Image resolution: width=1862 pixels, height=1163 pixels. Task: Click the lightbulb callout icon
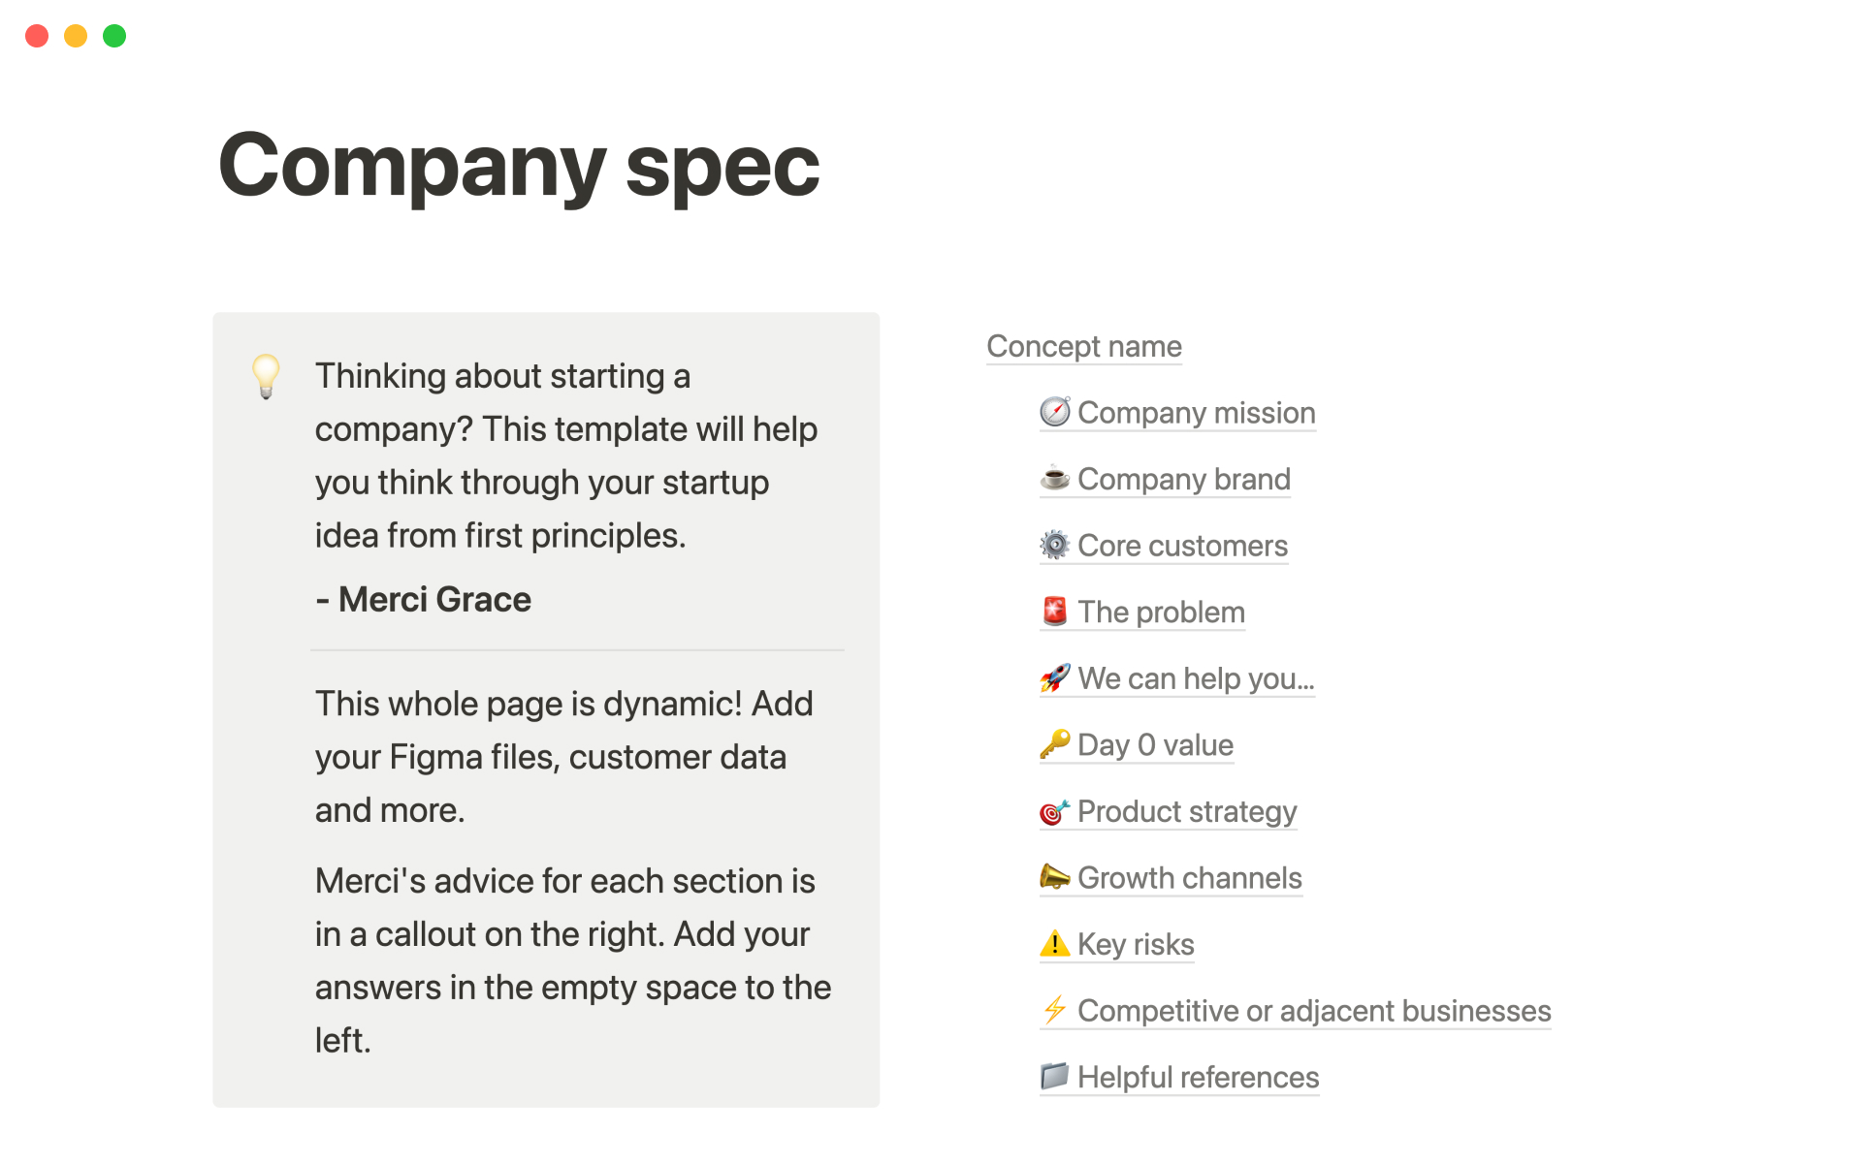(266, 376)
